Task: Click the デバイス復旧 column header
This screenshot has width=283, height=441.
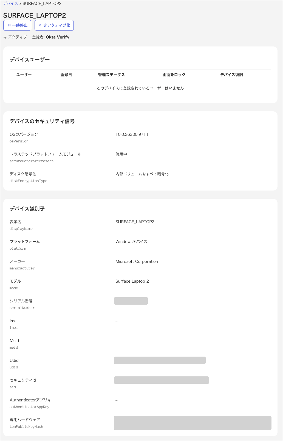Action: click(x=232, y=75)
